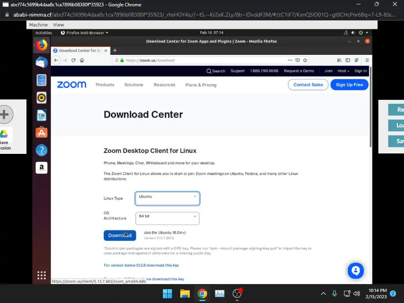Open the Products menu

(x=105, y=85)
